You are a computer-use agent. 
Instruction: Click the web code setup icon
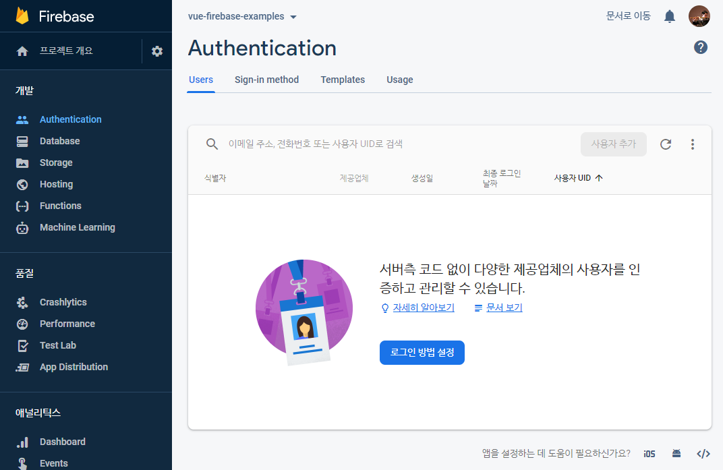[x=703, y=454]
